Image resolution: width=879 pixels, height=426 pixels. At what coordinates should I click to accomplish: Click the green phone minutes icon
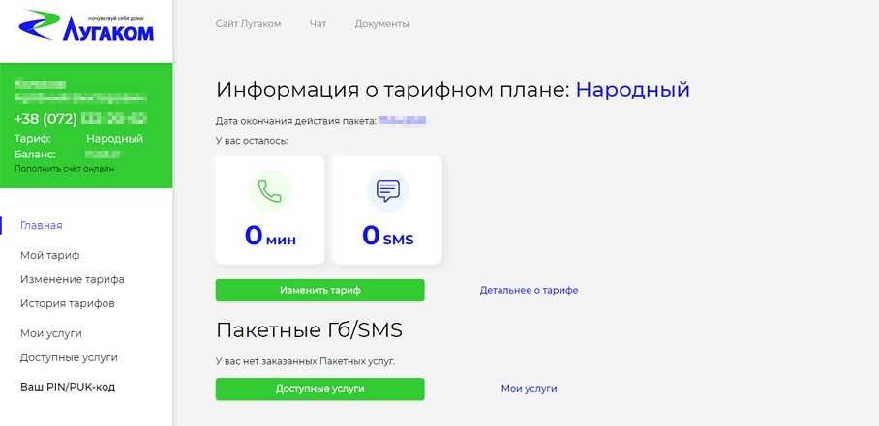point(270,191)
